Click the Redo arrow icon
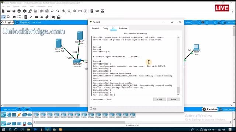 click(58, 11)
